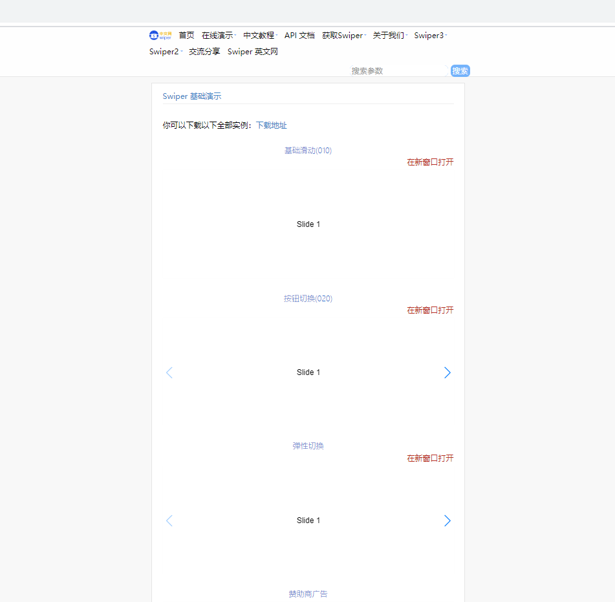
Task: Open the 下载地址 download link
Action: (x=272, y=125)
